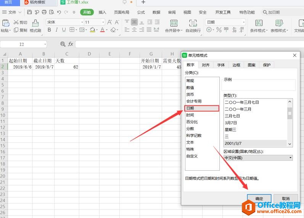Open the 对齐 tab in dialog
The height and width of the screenshot is (218, 304).
click(x=206, y=65)
